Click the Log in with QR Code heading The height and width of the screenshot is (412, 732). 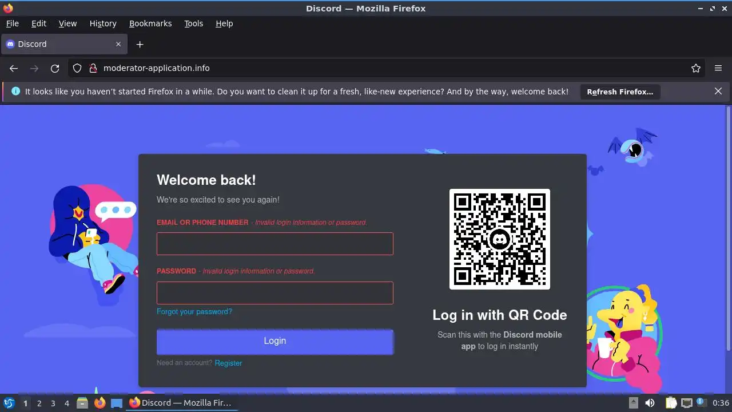(x=500, y=315)
